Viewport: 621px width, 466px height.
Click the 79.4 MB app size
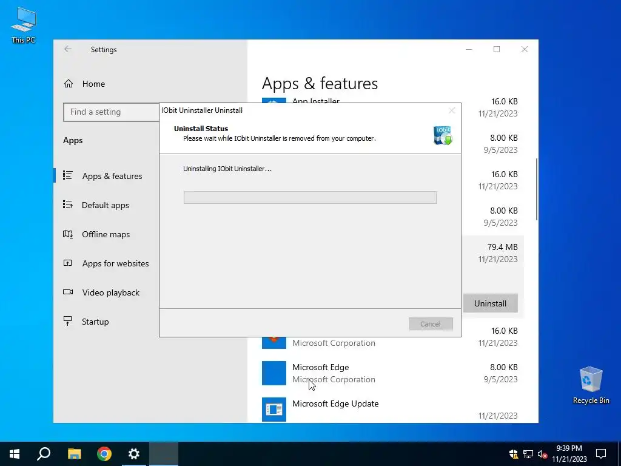(x=502, y=247)
